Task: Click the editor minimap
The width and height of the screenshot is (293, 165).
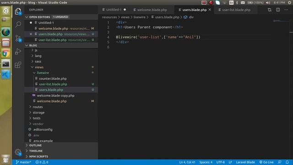Action: (281, 21)
